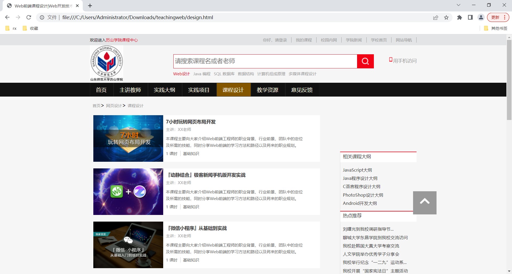The image size is (512, 274).
Task: Click breadcrumb 网页设计 link
Action: tap(114, 106)
